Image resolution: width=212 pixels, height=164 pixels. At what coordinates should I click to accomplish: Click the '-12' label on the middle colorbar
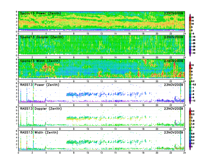tap(193, 101)
